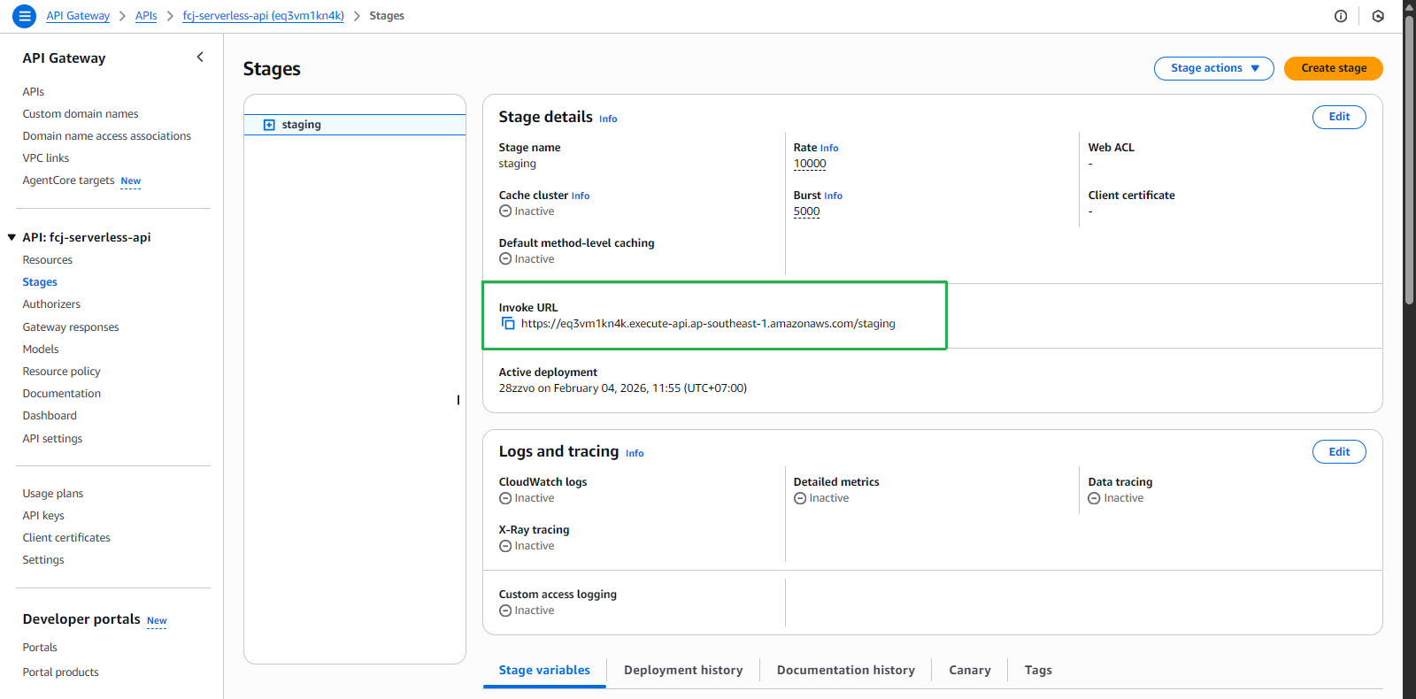Click the rate value 10000

(x=810, y=164)
